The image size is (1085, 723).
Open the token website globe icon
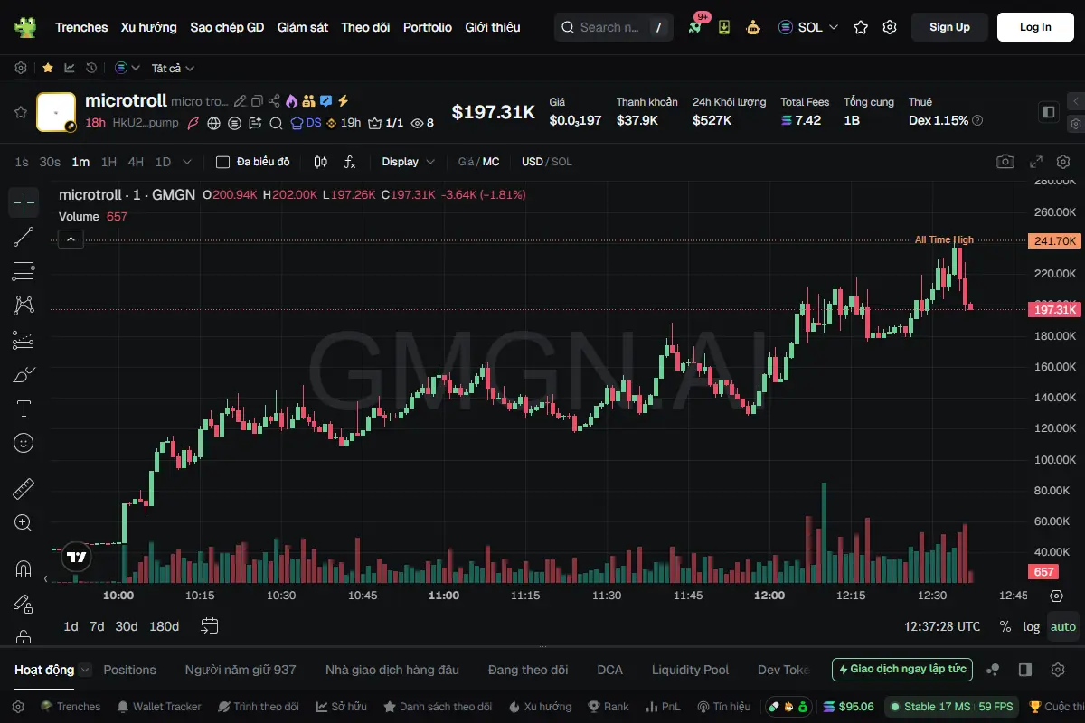click(214, 123)
